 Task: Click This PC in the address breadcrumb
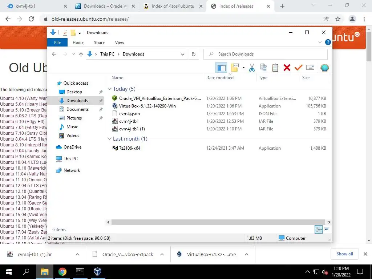point(107,54)
